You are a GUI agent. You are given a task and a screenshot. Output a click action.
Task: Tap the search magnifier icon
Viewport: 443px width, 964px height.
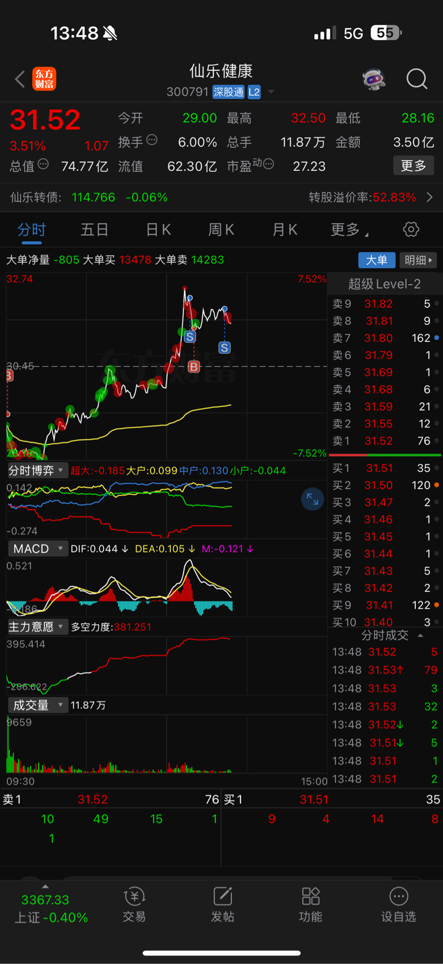pos(416,79)
